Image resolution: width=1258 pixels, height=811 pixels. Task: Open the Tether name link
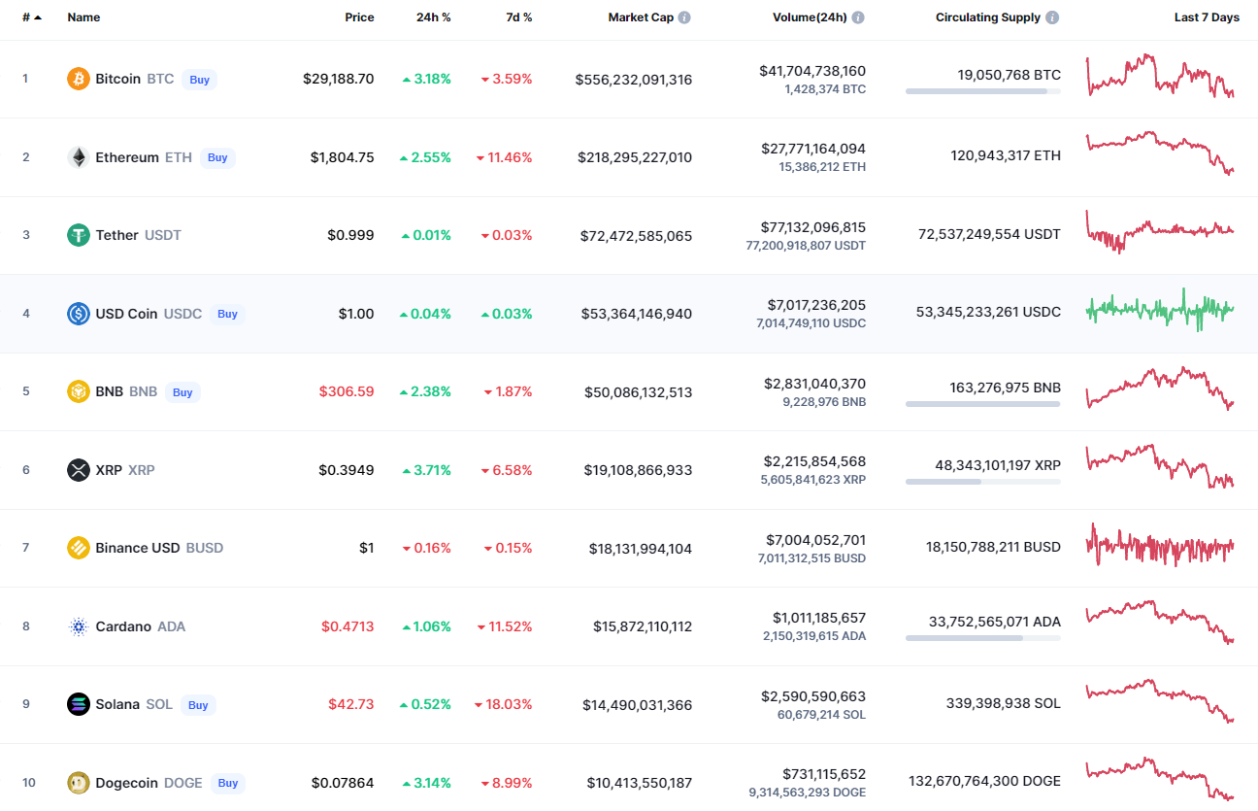116,235
